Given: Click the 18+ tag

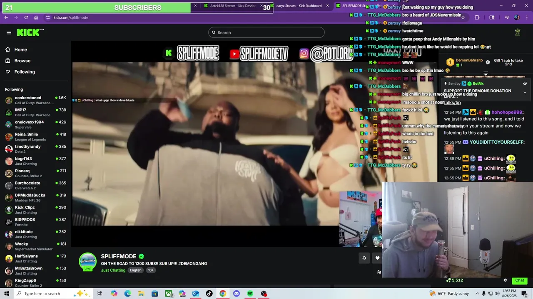Looking at the screenshot, I should click(151, 270).
